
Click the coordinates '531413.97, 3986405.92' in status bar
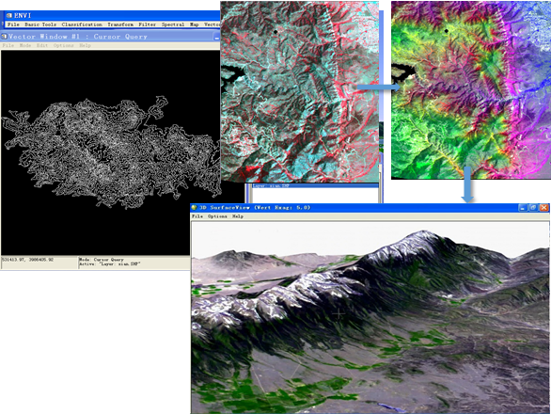tap(28, 260)
